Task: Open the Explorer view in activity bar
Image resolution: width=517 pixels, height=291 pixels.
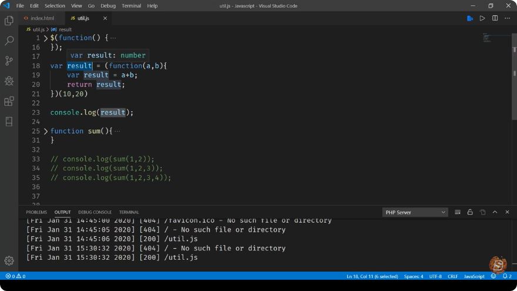Action: [9, 21]
